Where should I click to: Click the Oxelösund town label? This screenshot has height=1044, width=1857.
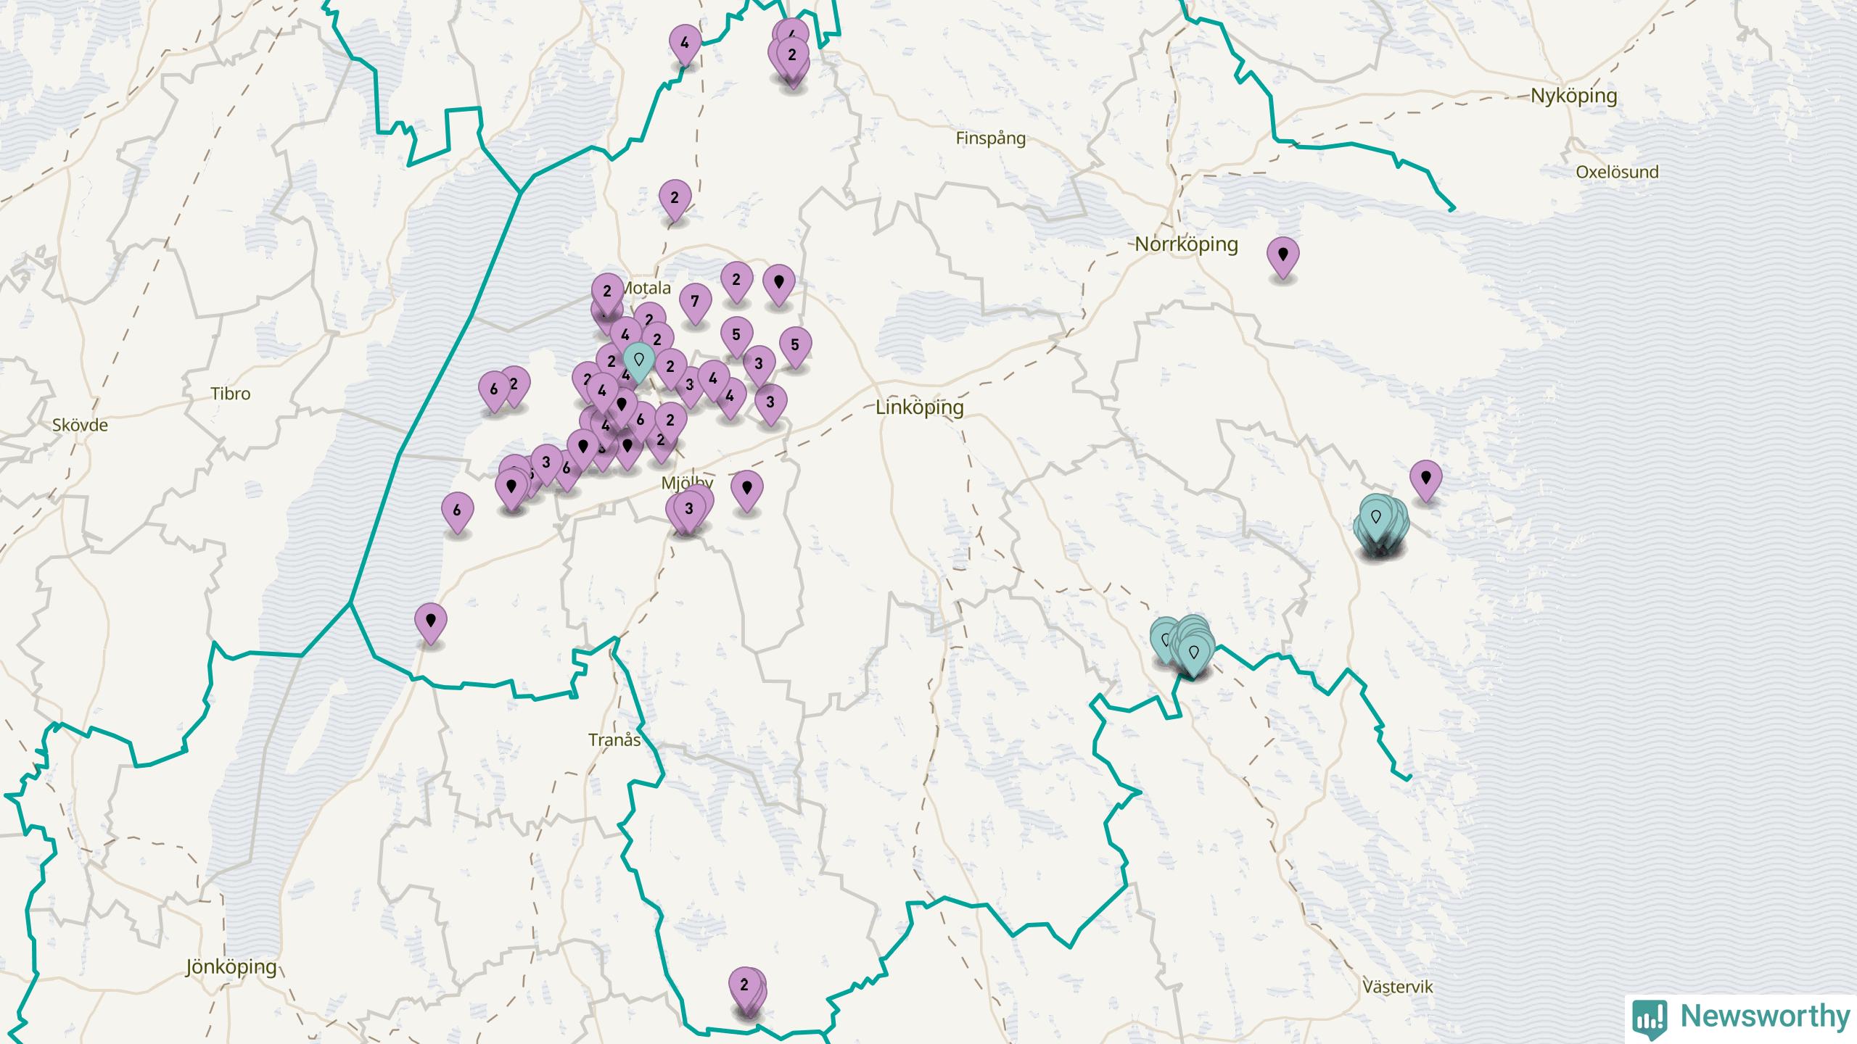click(1617, 173)
